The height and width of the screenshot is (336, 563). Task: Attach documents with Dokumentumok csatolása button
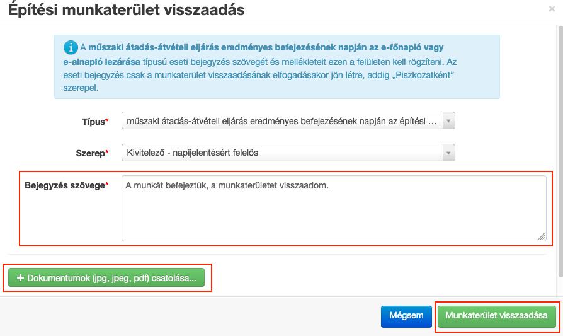[x=106, y=278]
